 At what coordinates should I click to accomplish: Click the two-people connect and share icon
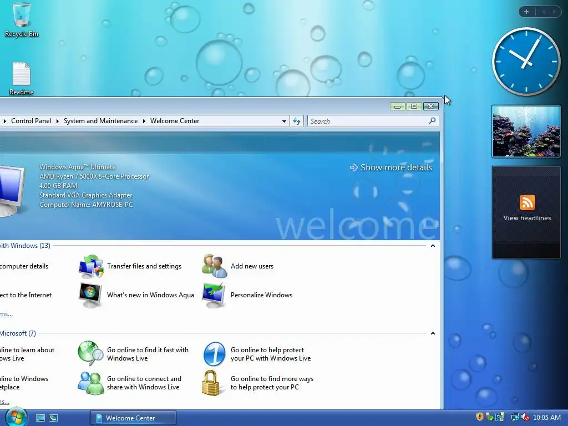click(90, 383)
